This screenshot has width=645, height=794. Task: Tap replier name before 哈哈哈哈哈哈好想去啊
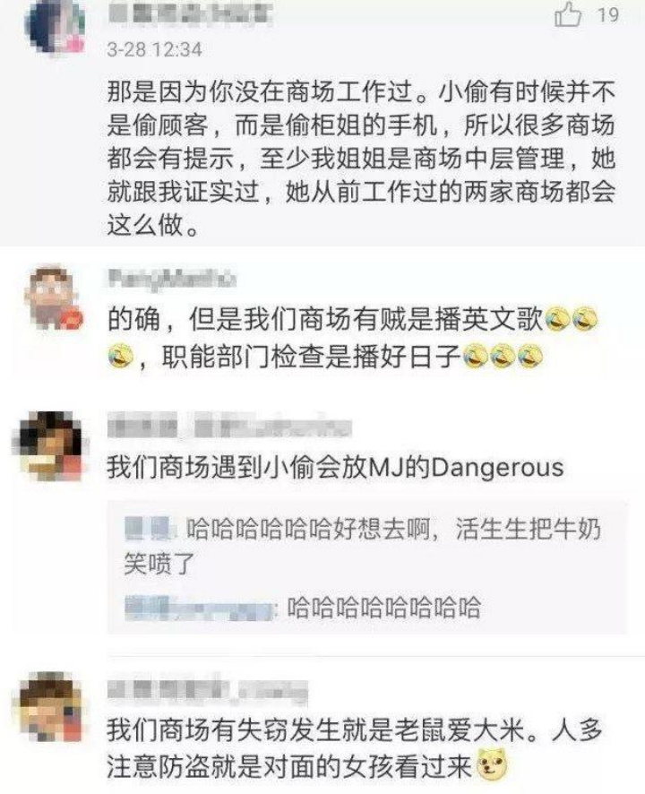click(x=150, y=529)
